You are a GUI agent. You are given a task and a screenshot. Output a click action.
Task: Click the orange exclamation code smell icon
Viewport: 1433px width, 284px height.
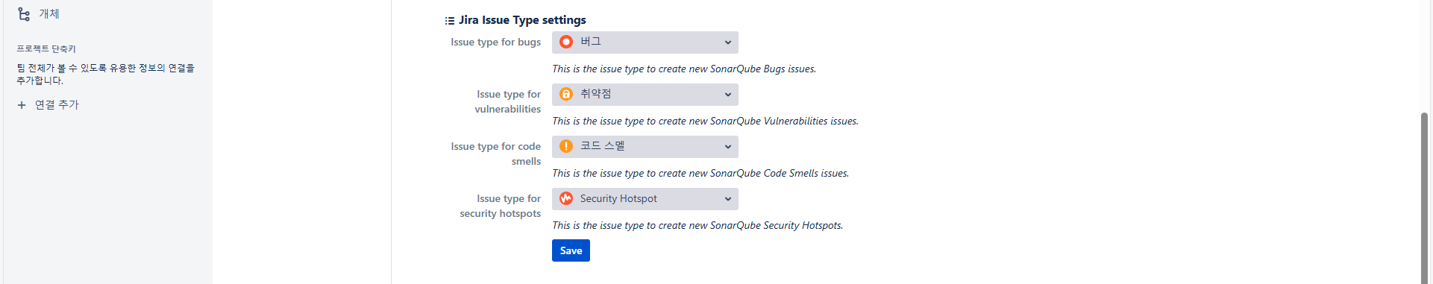(566, 146)
